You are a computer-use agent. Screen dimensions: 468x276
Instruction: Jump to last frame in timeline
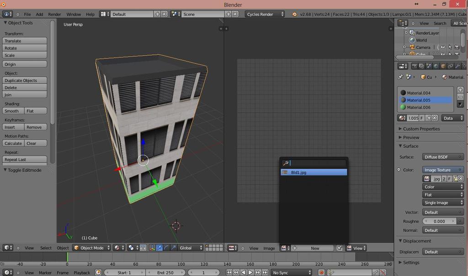point(265,272)
